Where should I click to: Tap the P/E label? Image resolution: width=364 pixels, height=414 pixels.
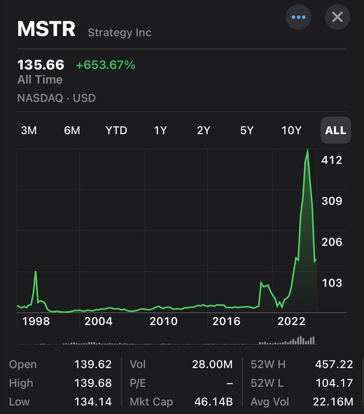coord(138,383)
